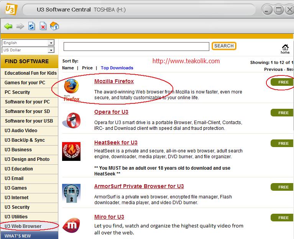Viewport: 294px width, 239px height.
Task: Open the Mozilla Firefox title link
Action: pyautogui.click(x=114, y=81)
